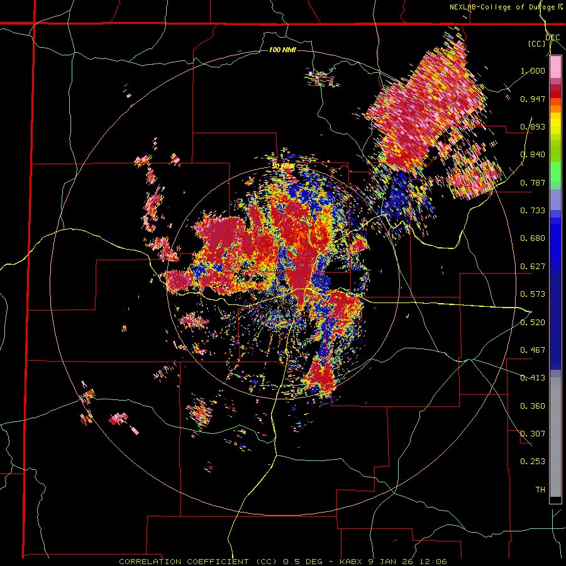The width and height of the screenshot is (566, 566).
Task: Click the 0.520 scale value
Action: tap(533, 323)
